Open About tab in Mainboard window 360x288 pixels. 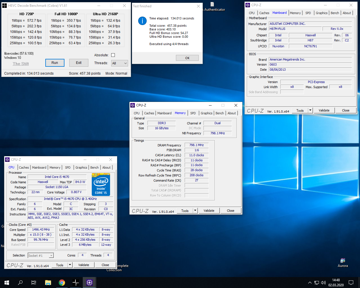(x=347, y=13)
